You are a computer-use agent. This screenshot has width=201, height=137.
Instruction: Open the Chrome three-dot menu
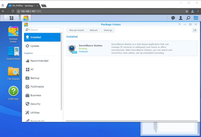tap(198, 11)
